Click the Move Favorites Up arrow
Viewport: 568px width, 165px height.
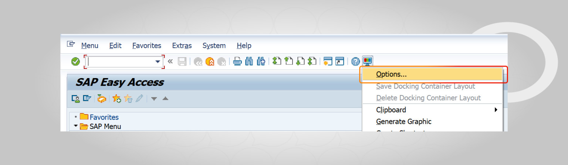[165, 98]
